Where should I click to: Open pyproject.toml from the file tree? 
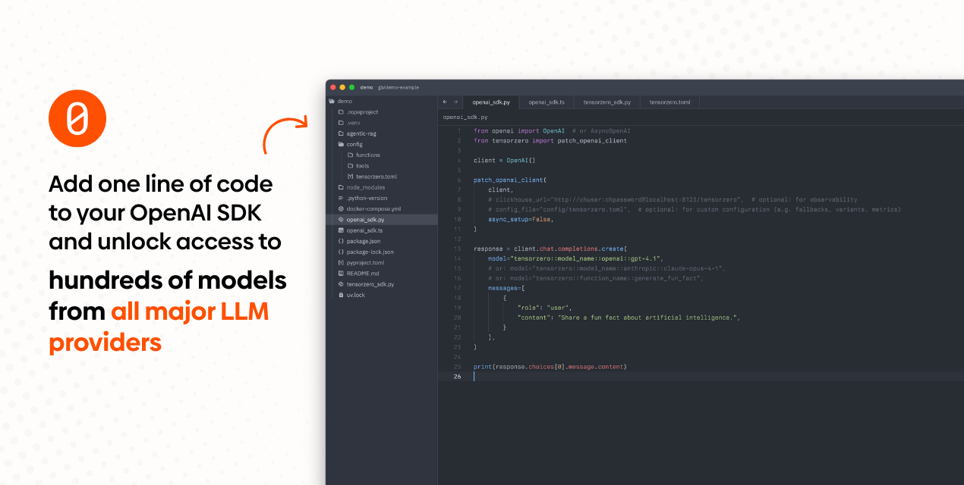click(365, 262)
